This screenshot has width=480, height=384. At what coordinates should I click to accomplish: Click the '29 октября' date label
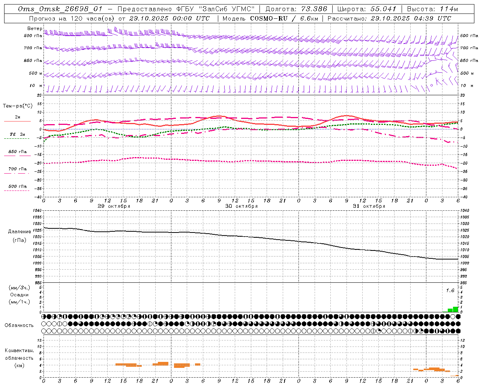(x=114, y=206)
